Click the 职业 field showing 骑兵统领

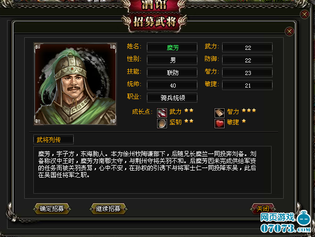tap(172, 98)
